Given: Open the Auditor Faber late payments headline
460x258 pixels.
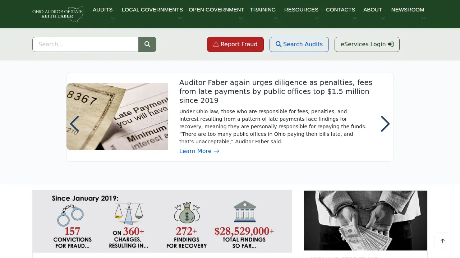Looking at the screenshot, I should 276,91.
